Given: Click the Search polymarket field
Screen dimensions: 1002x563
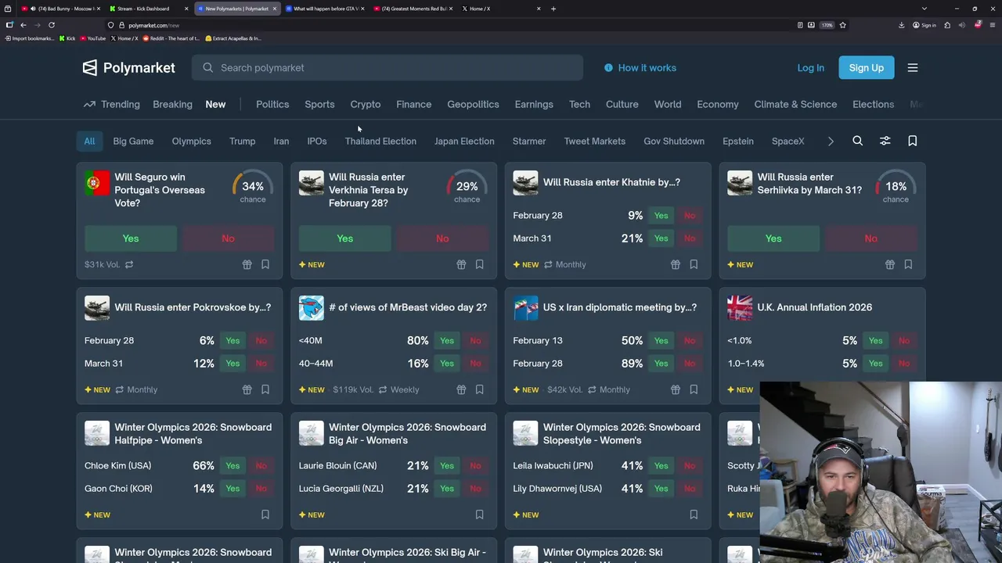Looking at the screenshot, I should (x=387, y=68).
